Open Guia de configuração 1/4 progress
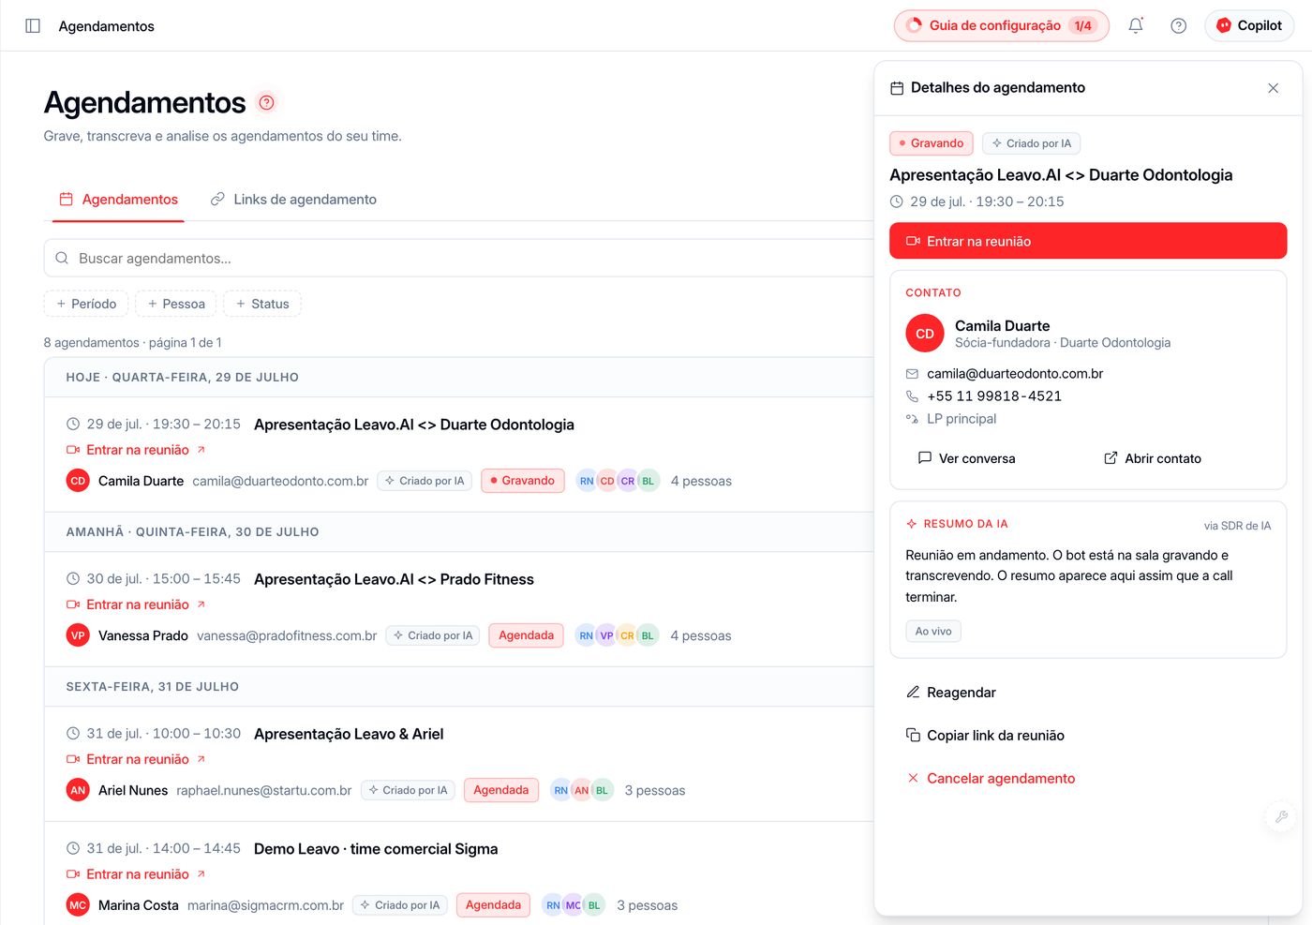 1001,26
